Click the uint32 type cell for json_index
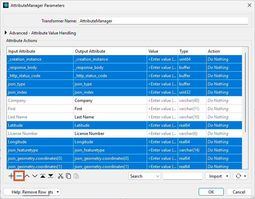Screen dimensions: 255x199 tap(192, 92)
